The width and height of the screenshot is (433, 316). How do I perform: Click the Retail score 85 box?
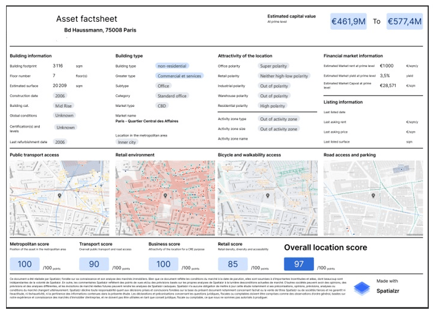click(x=233, y=264)
